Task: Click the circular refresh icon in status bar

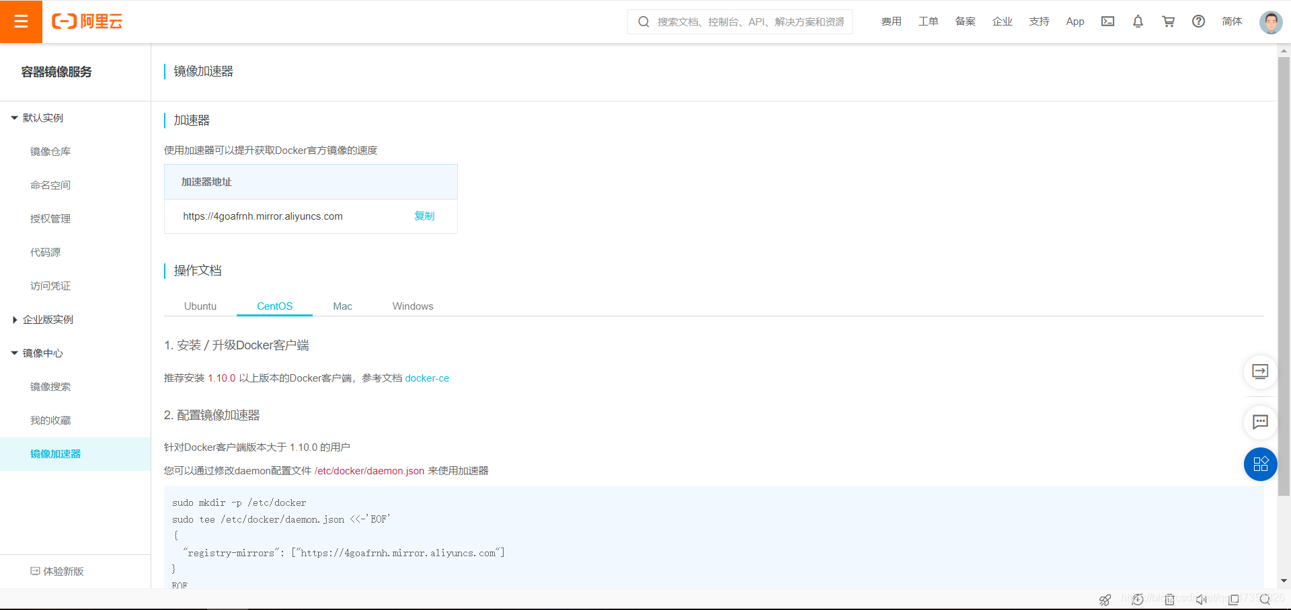Action: coord(1138,599)
